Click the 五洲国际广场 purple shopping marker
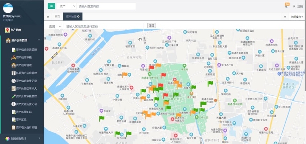Viewport: 306px width, 144px height. (169, 38)
